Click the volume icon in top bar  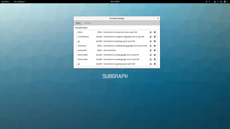[221, 2]
